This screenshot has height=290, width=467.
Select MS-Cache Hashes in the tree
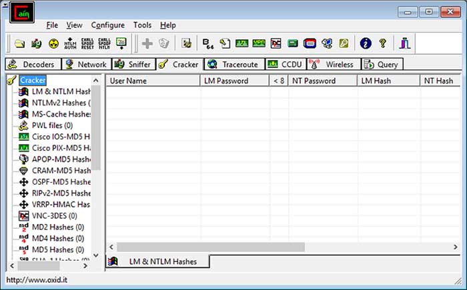point(61,114)
